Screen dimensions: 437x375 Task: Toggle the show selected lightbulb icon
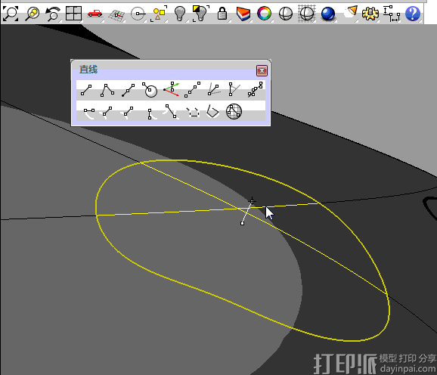200,14
